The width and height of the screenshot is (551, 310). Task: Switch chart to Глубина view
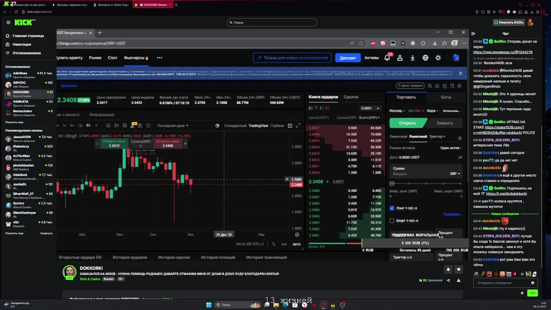277,125
